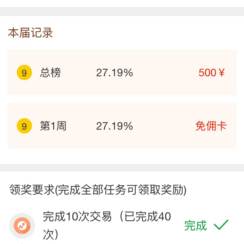
Task: Tap the orange trading chart icon
Action: coord(22,225)
